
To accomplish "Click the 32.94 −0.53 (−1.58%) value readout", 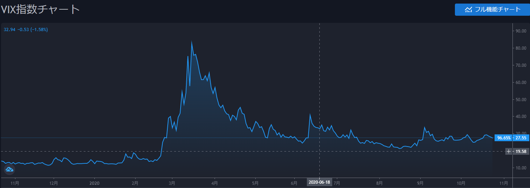I will 26,30.
